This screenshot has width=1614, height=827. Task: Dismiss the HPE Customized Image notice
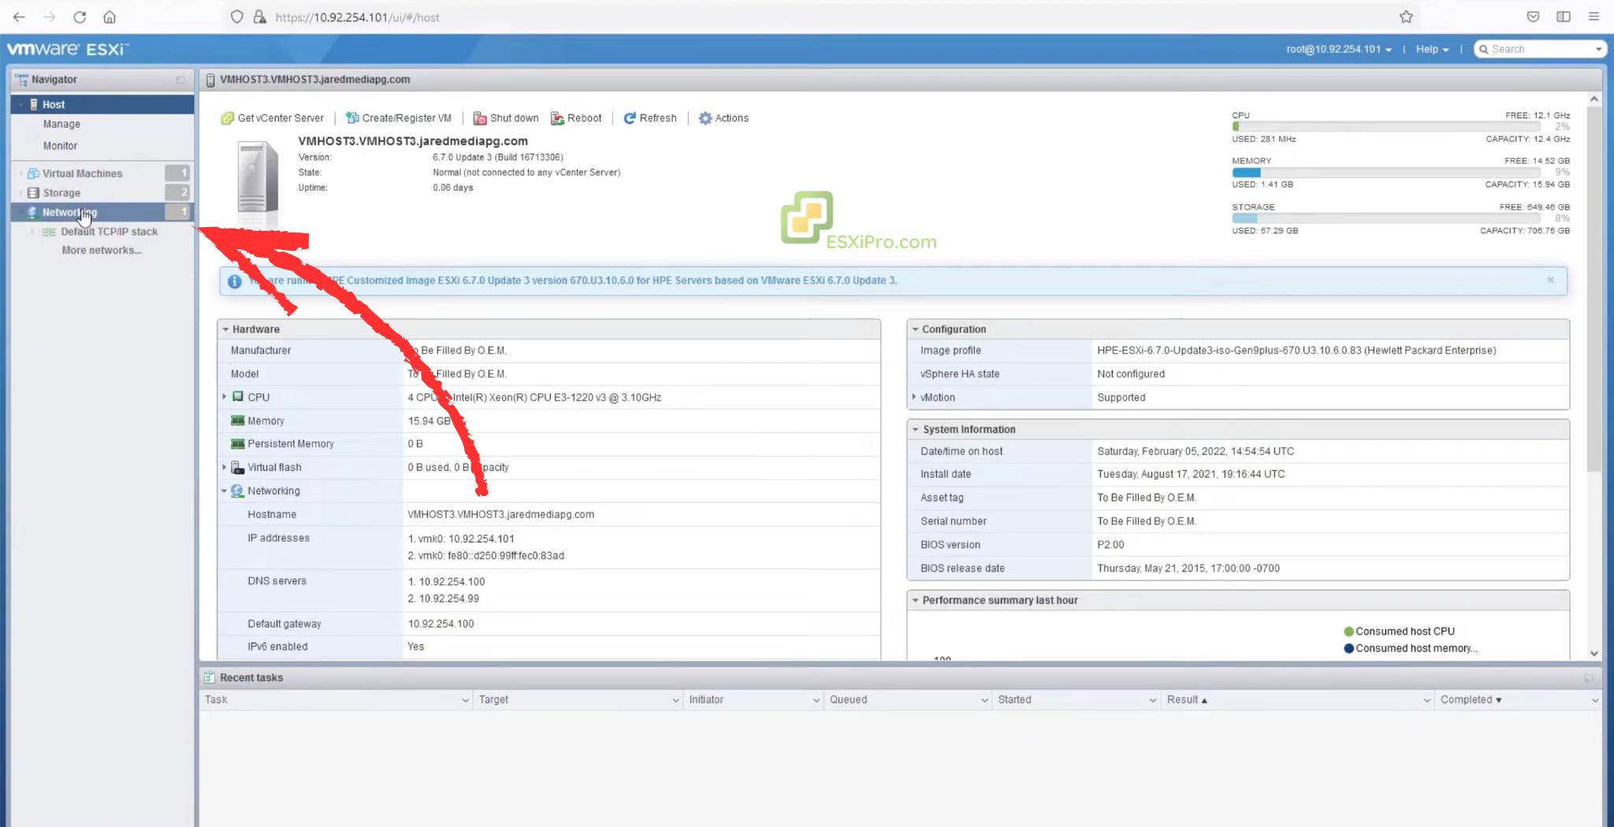(1549, 280)
